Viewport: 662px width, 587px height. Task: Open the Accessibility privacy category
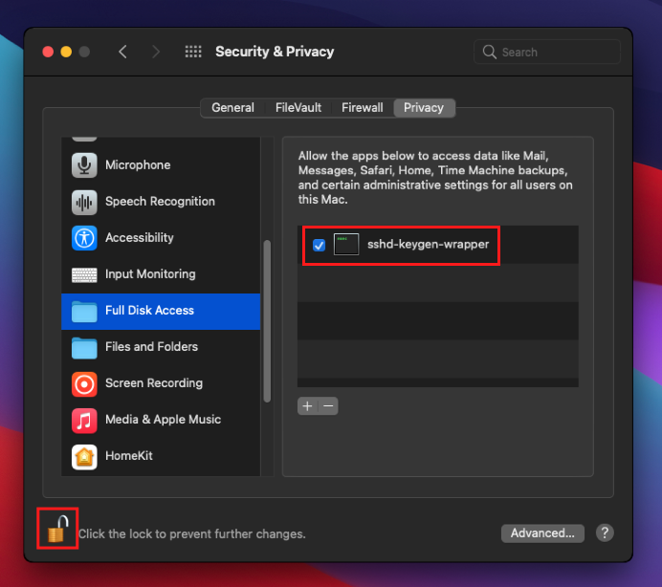point(139,238)
